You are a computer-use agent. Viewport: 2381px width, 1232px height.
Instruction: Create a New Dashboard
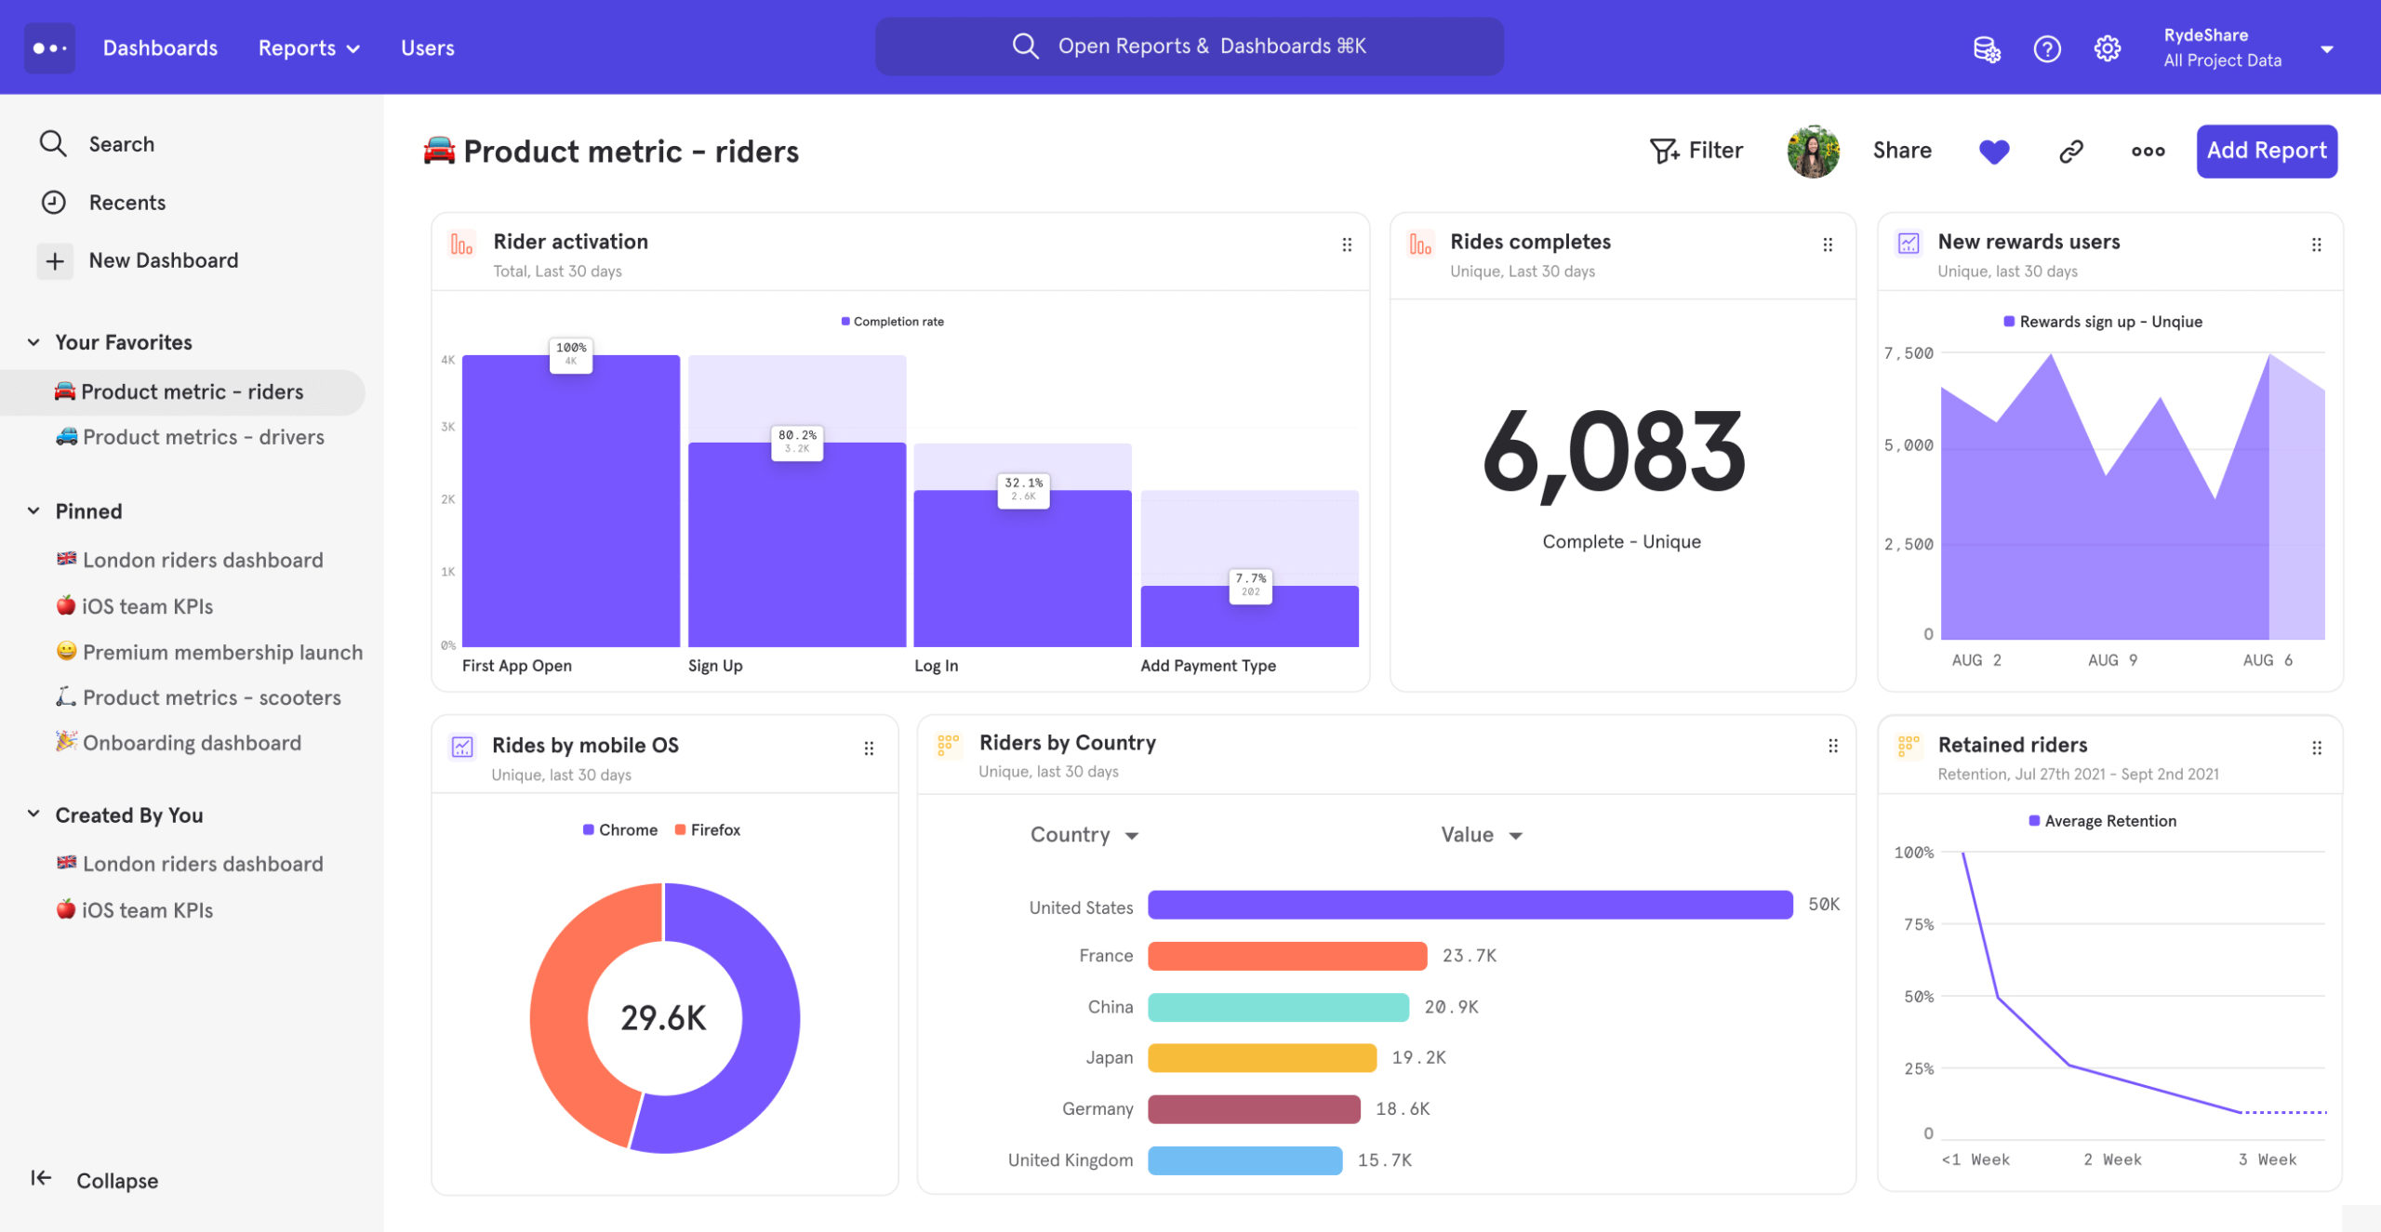click(x=164, y=260)
